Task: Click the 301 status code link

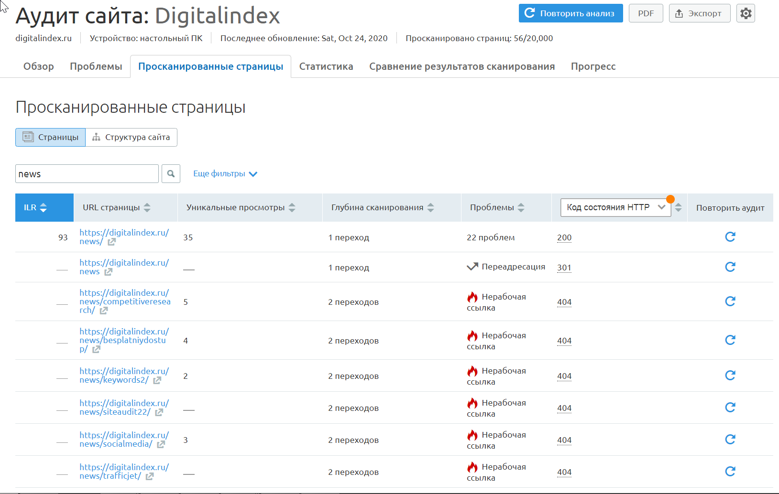Action: click(x=564, y=268)
